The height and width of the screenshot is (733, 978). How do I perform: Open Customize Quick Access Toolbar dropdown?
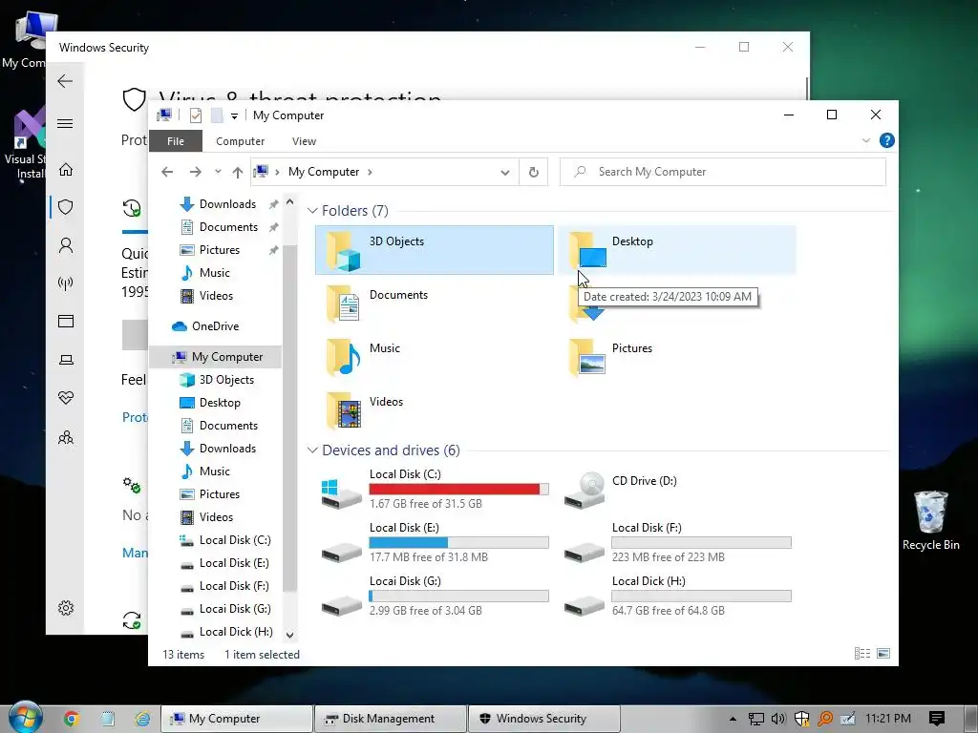pyautogui.click(x=234, y=115)
